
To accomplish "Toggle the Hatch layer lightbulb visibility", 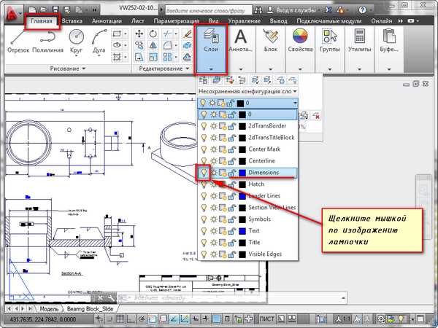I will pos(205,184).
